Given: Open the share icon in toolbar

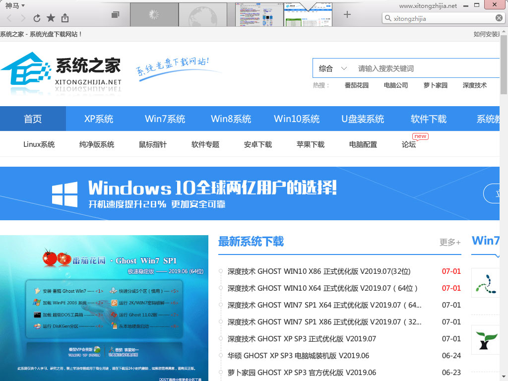Looking at the screenshot, I should click(65, 18).
